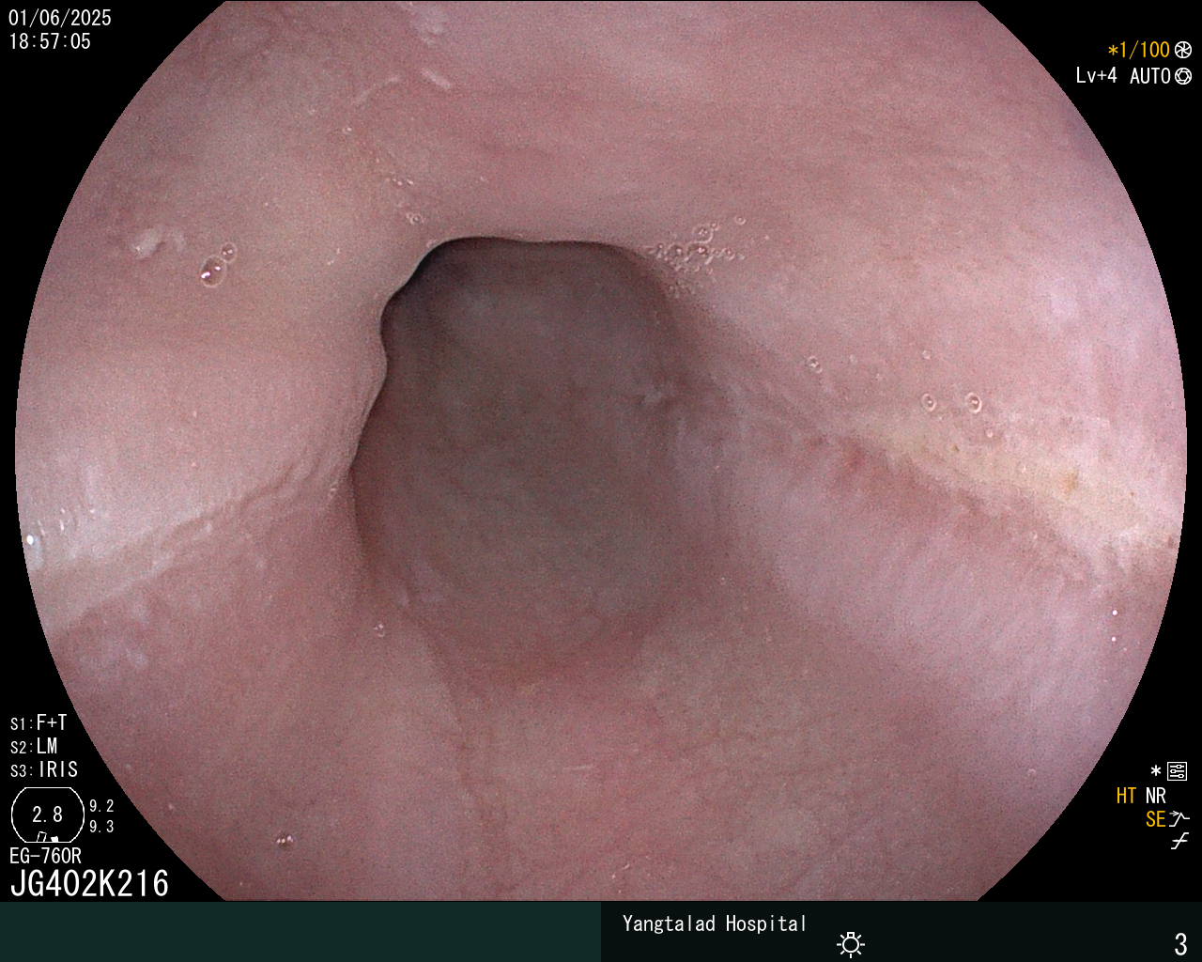
Task: Click the shutter value *1/100
Action: tap(1139, 51)
